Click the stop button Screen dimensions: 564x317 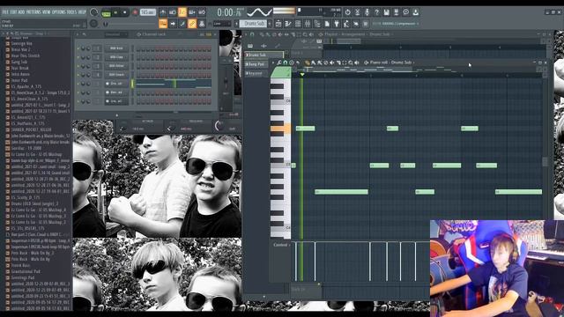(x=125, y=12)
